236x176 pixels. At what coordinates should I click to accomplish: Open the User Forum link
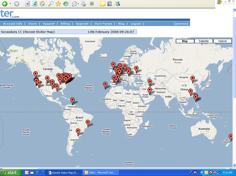coord(103,24)
